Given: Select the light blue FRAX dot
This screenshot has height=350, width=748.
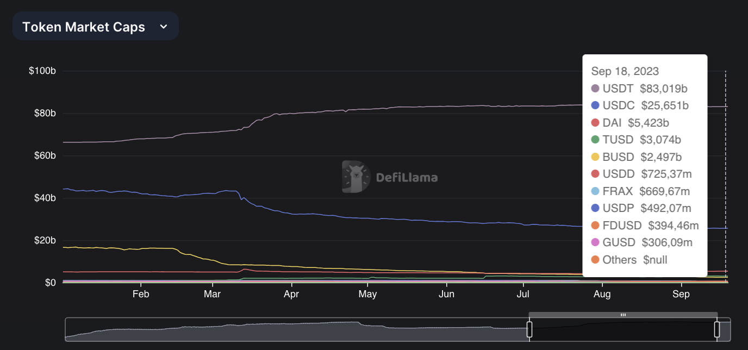Looking at the screenshot, I should click(595, 191).
